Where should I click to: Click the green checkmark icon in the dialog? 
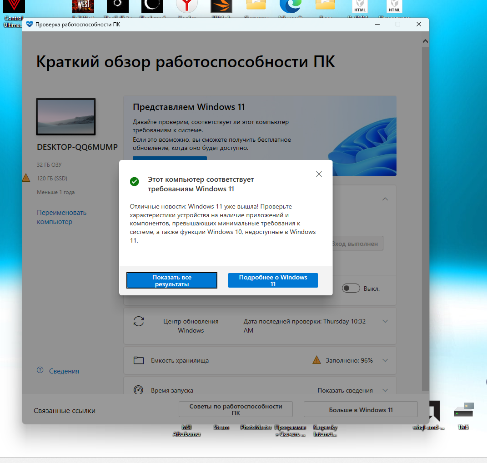point(135,182)
